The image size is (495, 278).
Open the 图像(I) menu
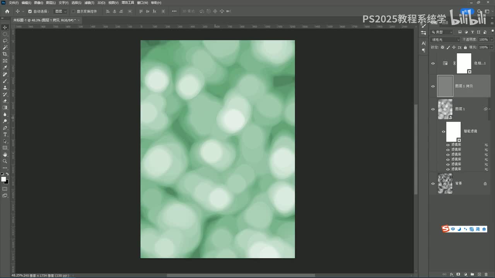click(39, 3)
